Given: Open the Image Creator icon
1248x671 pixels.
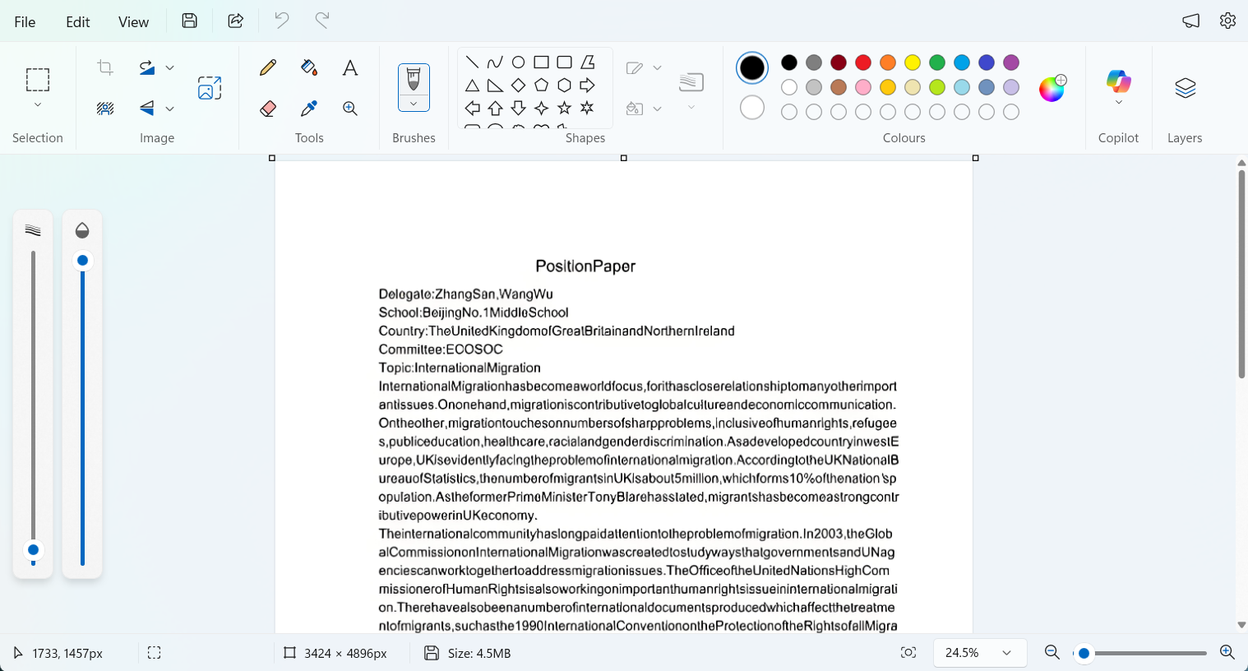Looking at the screenshot, I should coord(210,88).
